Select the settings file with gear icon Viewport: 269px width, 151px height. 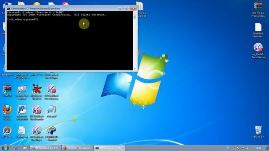(22, 132)
